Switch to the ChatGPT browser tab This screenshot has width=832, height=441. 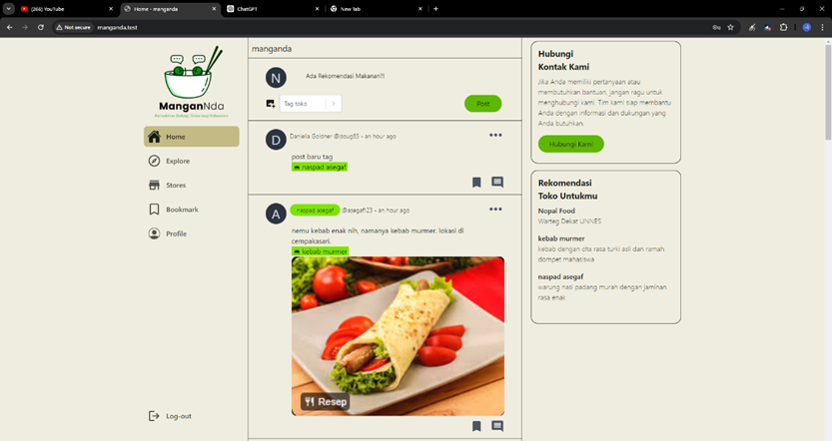[x=273, y=9]
